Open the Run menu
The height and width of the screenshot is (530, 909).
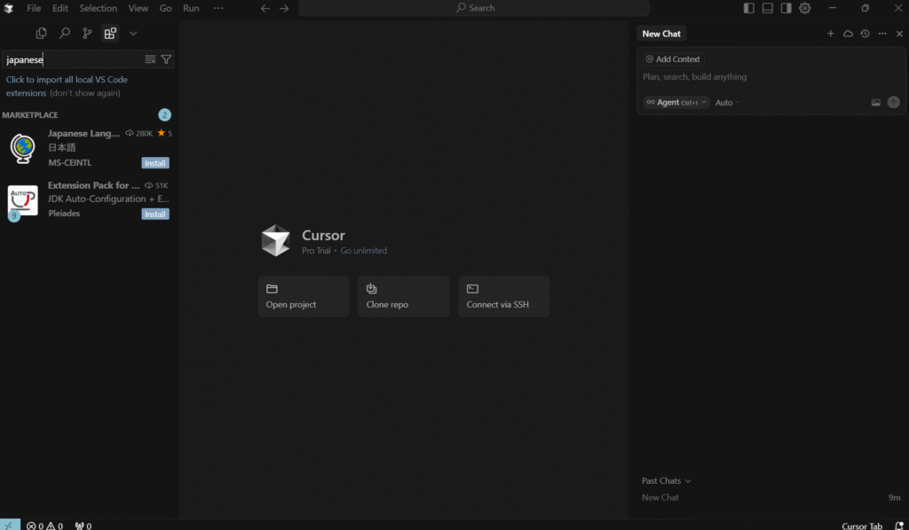click(x=191, y=8)
